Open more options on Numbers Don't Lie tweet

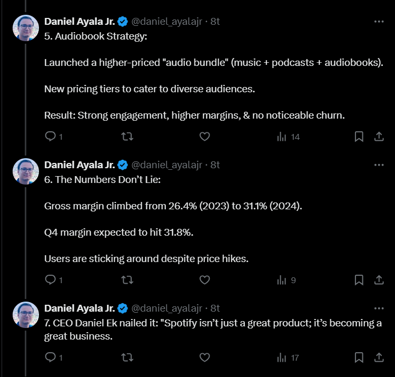[378, 165]
